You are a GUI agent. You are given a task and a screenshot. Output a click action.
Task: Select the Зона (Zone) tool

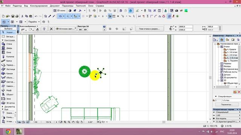click(x=8, y=99)
